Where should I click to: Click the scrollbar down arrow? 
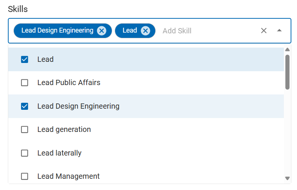tap(288, 178)
